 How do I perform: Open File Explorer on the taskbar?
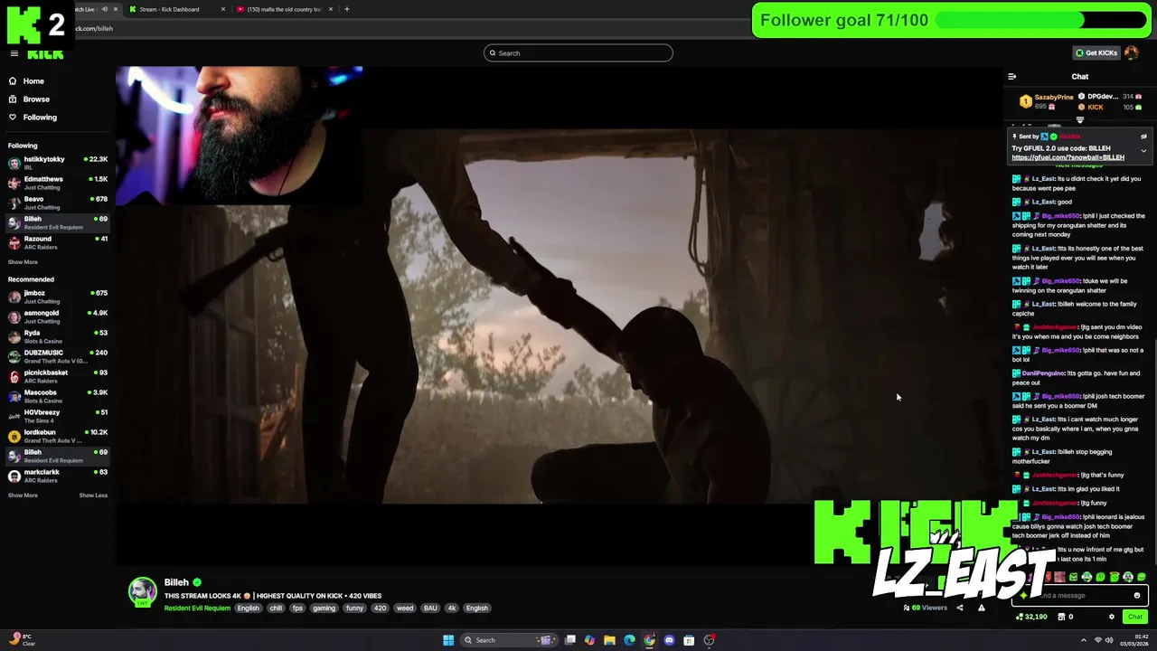609,640
